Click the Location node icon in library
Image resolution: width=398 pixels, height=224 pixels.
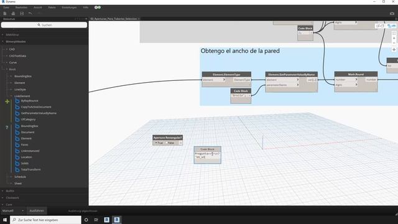17,157
